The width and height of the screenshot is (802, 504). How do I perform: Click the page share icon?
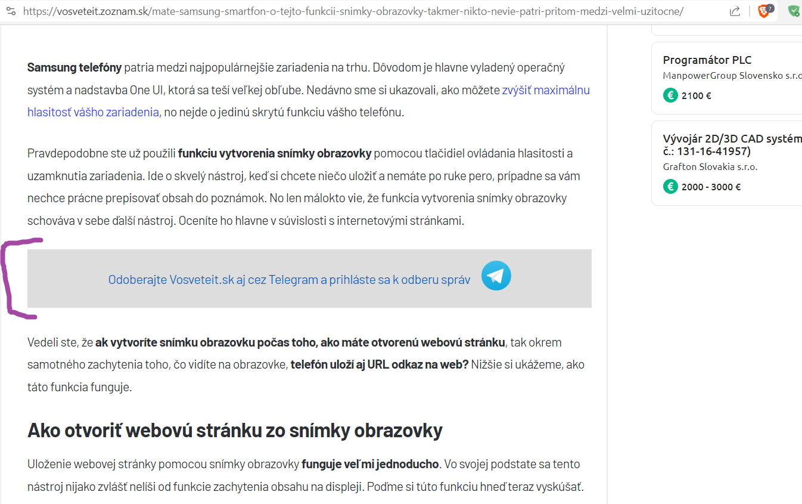(735, 11)
